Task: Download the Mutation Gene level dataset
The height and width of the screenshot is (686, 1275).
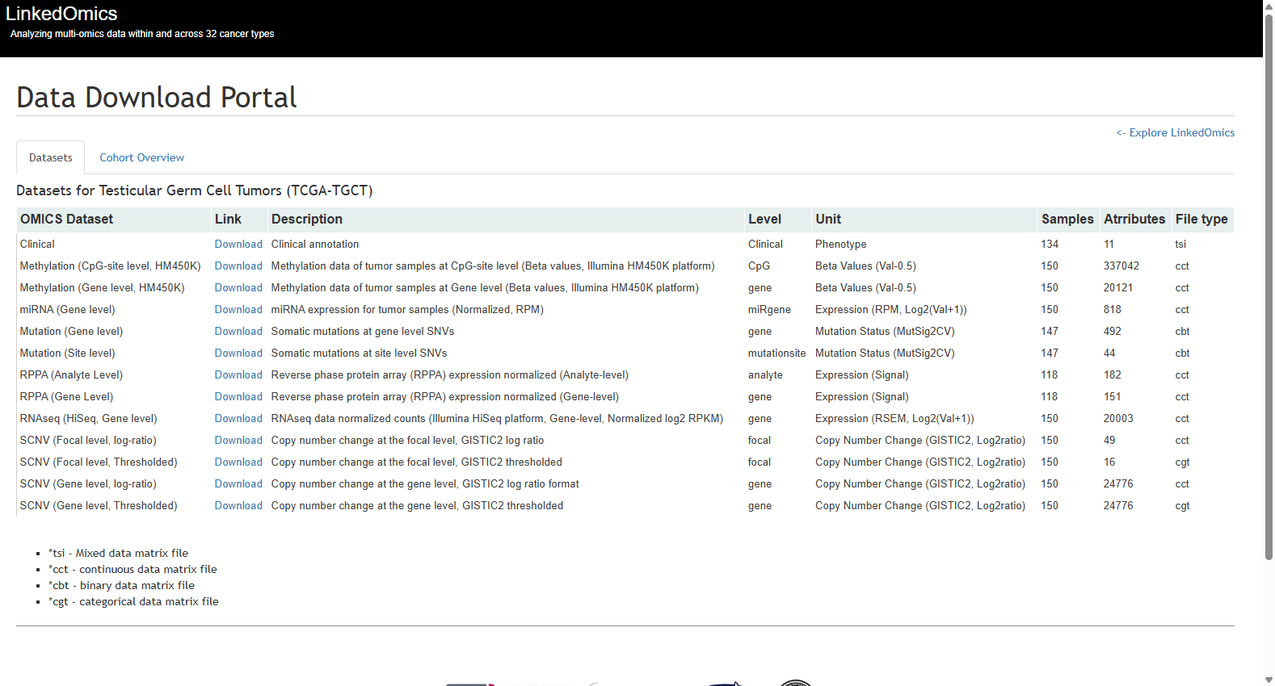Action: point(238,331)
